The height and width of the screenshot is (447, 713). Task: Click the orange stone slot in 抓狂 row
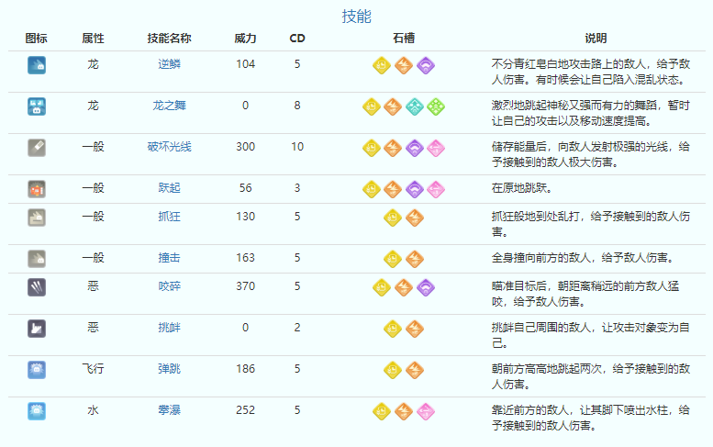click(415, 218)
